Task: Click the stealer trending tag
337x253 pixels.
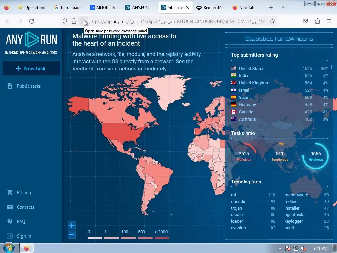Action: (x=237, y=215)
